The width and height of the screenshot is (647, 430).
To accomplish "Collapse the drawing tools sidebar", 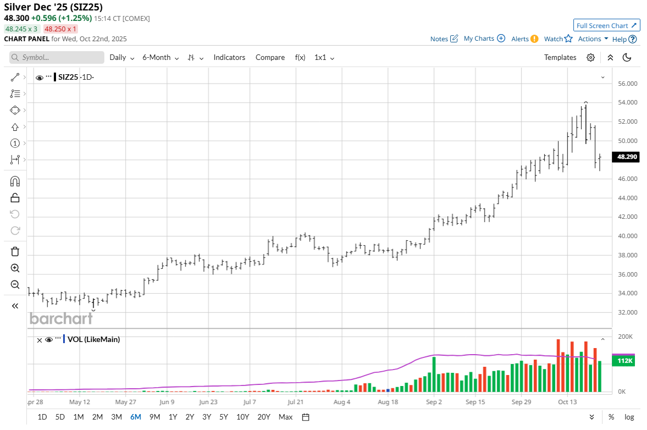I will [x=15, y=306].
